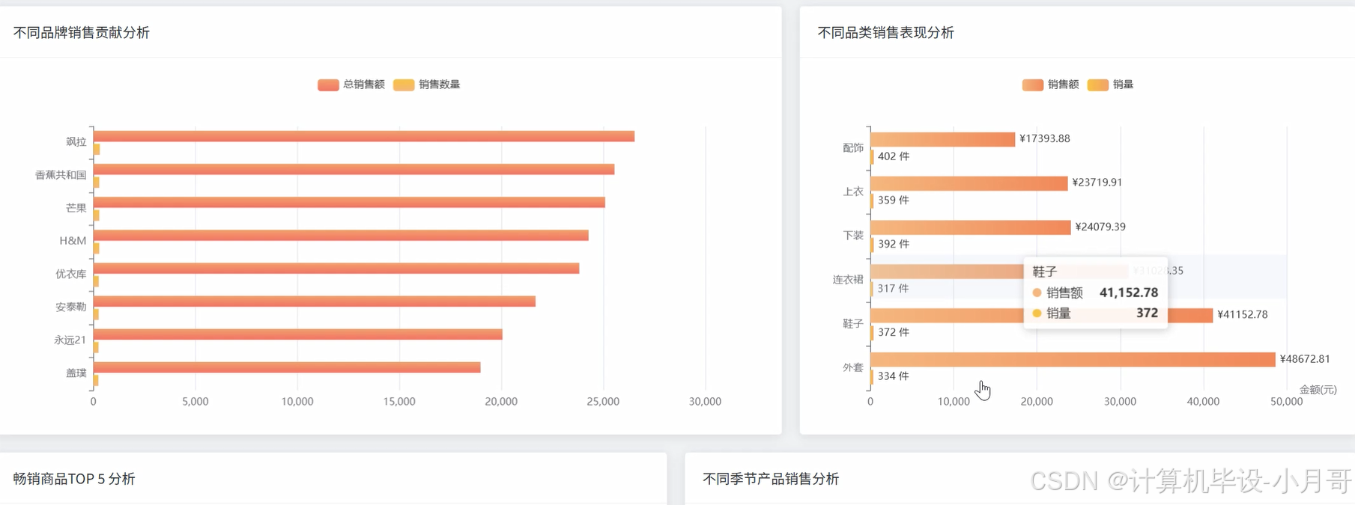
Task: Click the 飒拉 brand axis label
Action: point(76,141)
